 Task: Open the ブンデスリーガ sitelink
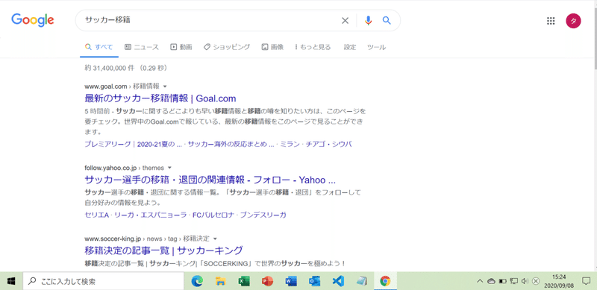point(263,215)
